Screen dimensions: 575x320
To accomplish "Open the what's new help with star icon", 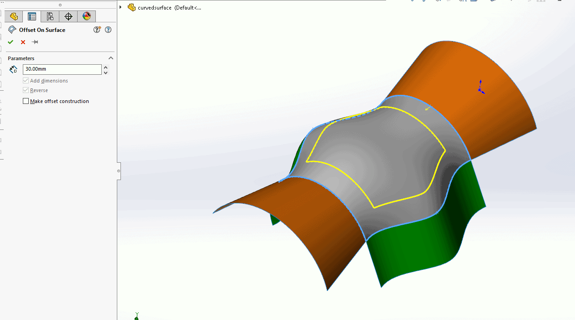I will (97, 30).
